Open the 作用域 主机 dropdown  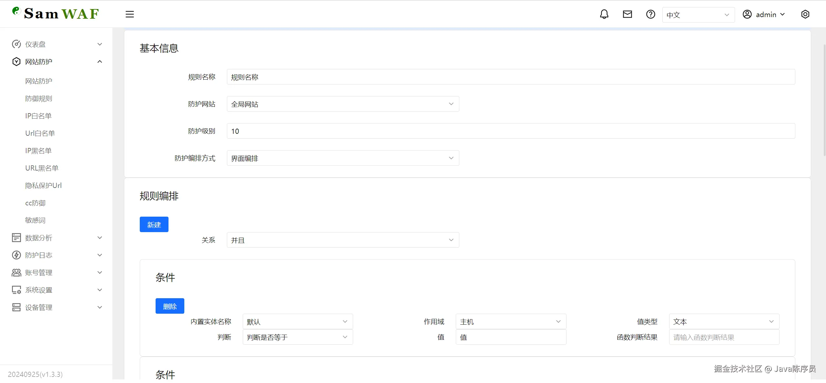[x=511, y=321]
